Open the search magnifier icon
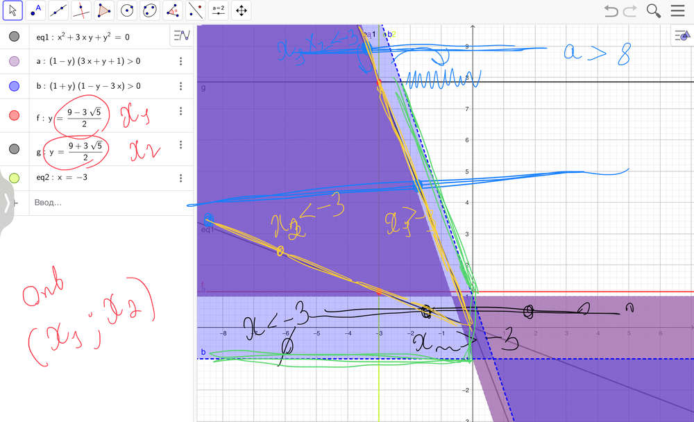 click(653, 10)
